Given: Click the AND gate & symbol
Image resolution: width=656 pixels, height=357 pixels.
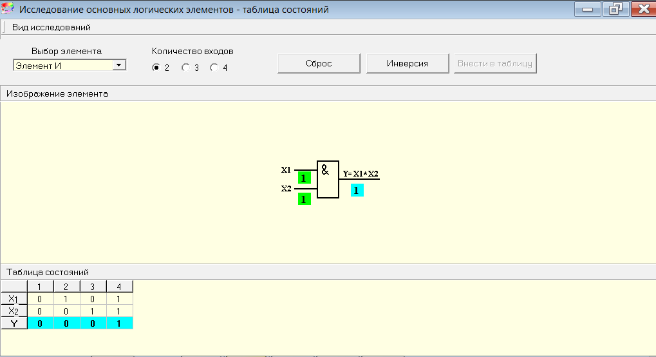Looking at the screenshot, I should pyautogui.click(x=325, y=169).
